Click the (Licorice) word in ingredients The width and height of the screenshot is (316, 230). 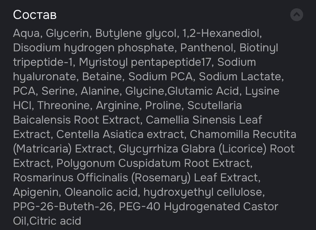tap(243, 149)
